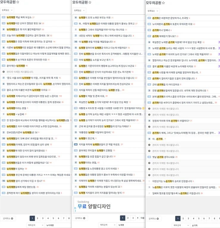
Task: Click deleted-post warning icon in left panel
Action: pyautogui.click(x=4, y=72)
